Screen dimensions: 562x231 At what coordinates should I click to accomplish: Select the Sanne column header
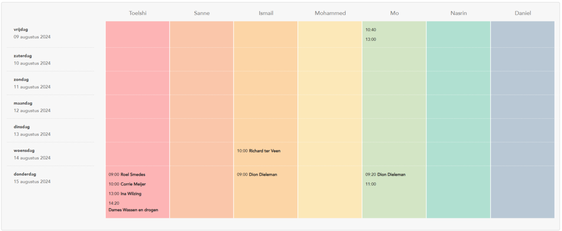pyautogui.click(x=201, y=13)
